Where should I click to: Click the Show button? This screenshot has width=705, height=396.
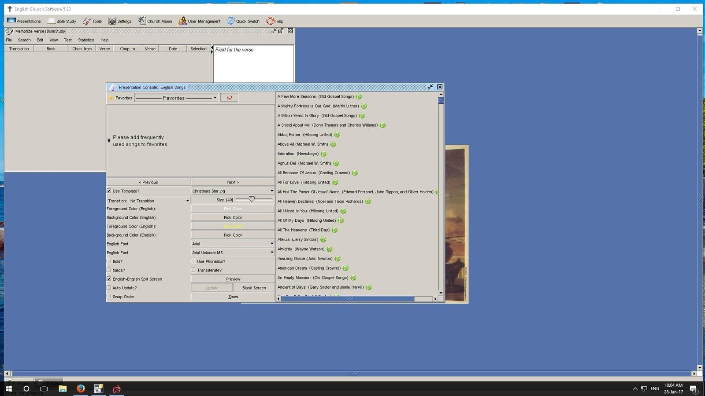[233, 297]
